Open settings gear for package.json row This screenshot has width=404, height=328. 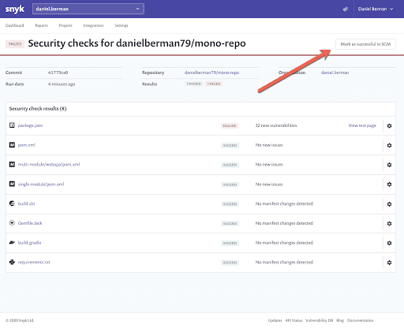(x=389, y=126)
